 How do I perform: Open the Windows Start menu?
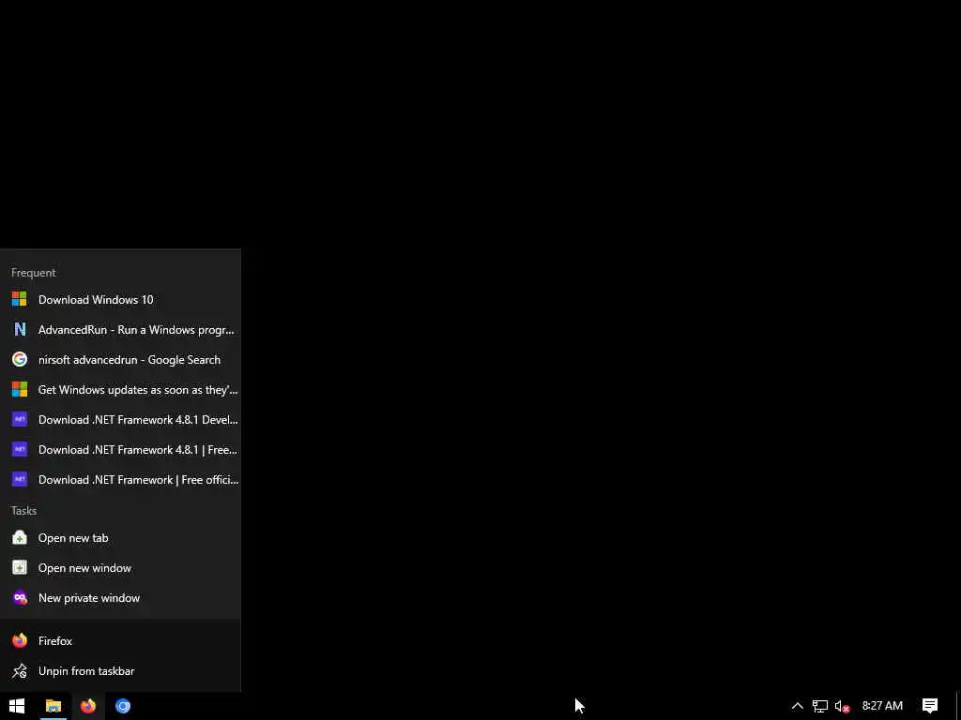click(17, 706)
